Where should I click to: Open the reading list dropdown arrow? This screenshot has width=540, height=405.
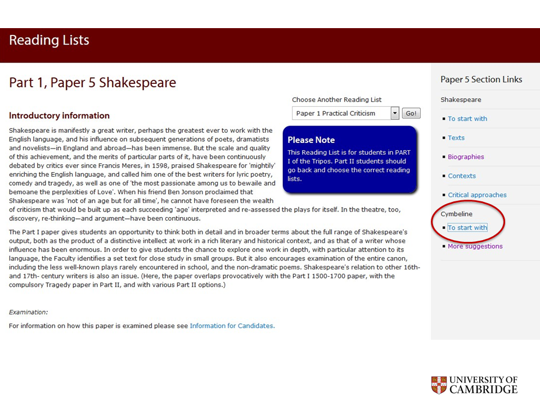[x=395, y=114]
